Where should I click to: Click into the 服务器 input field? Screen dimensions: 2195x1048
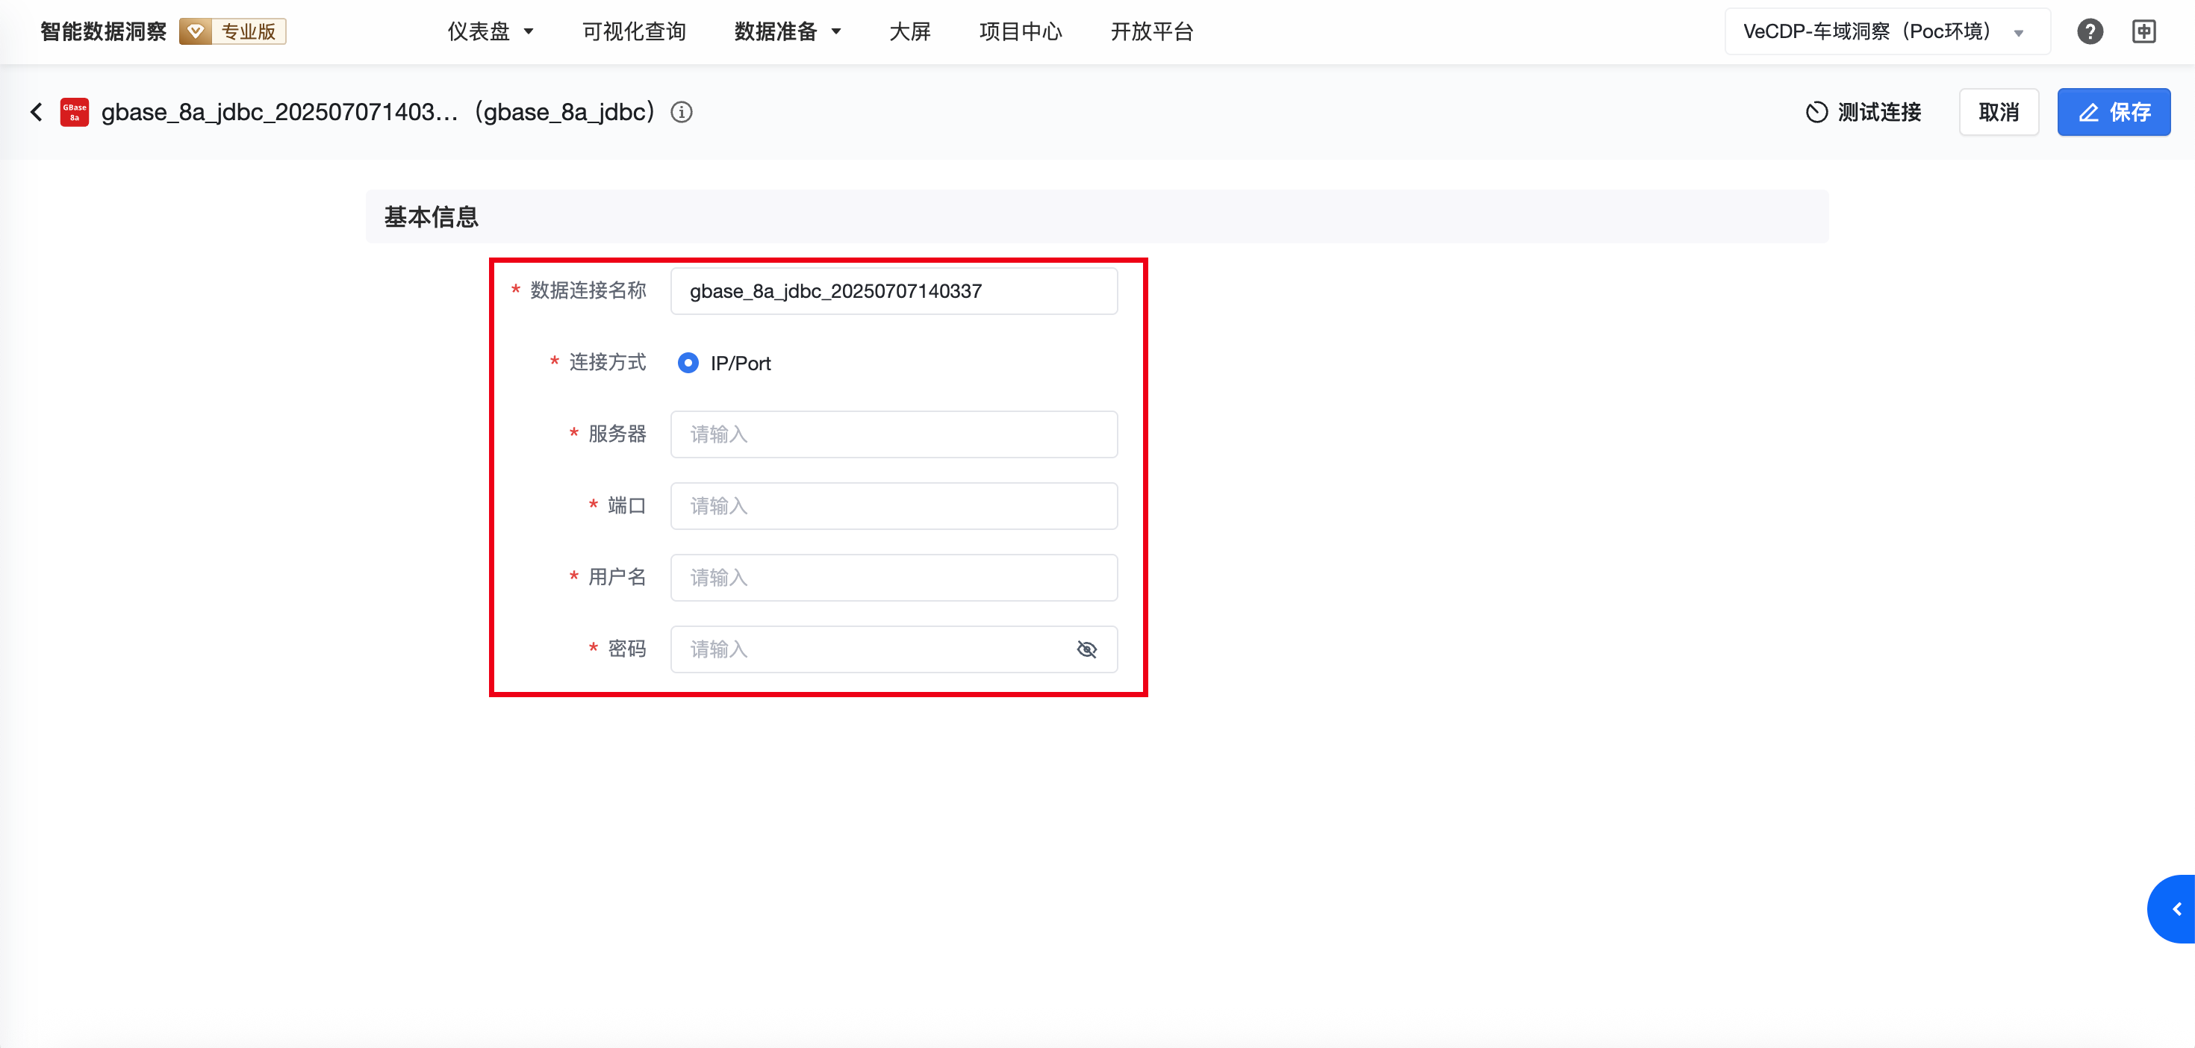[894, 434]
